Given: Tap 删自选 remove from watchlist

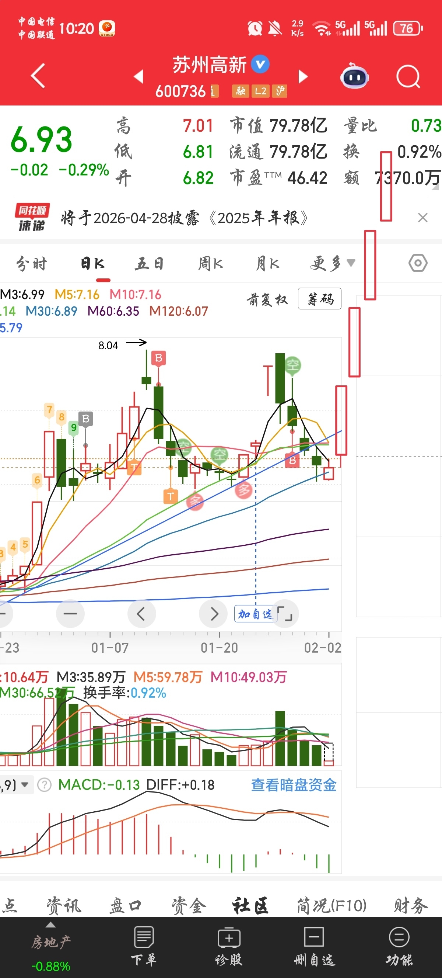Looking at the screenshot, I should [314, 946].
